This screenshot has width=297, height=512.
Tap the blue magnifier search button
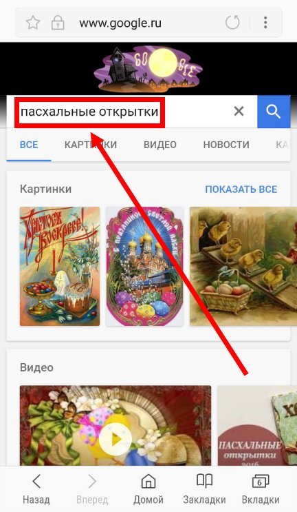point(274,112)
